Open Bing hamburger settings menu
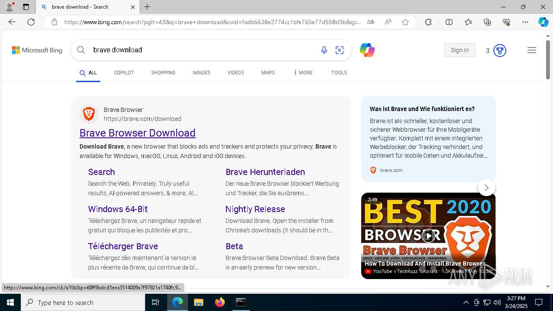Viewport: 553px width, 311px height. point(532,50)
